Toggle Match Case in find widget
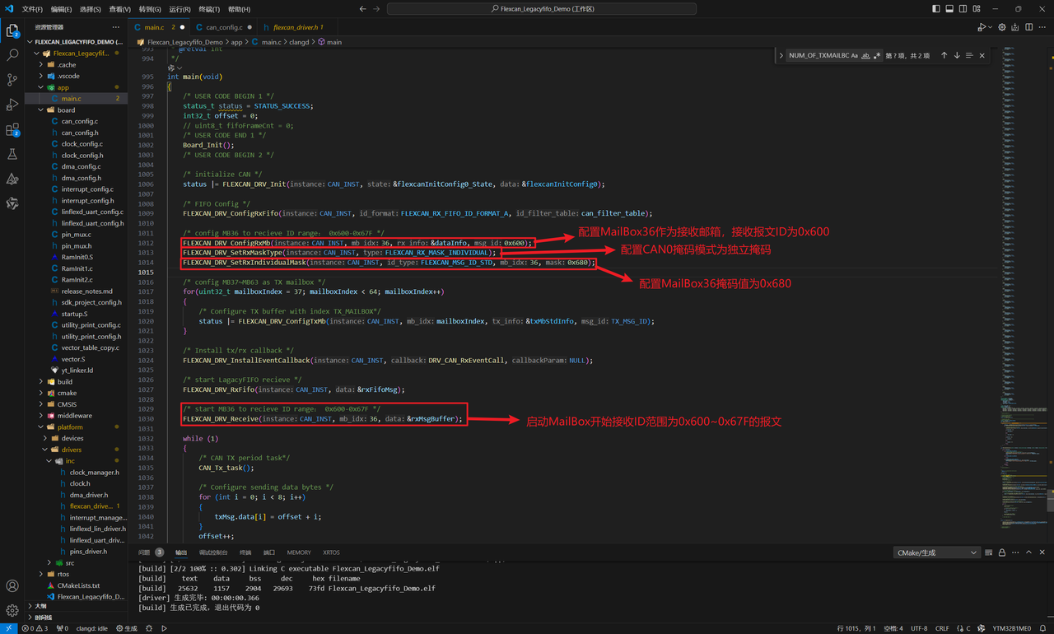 tap(854, 55)
